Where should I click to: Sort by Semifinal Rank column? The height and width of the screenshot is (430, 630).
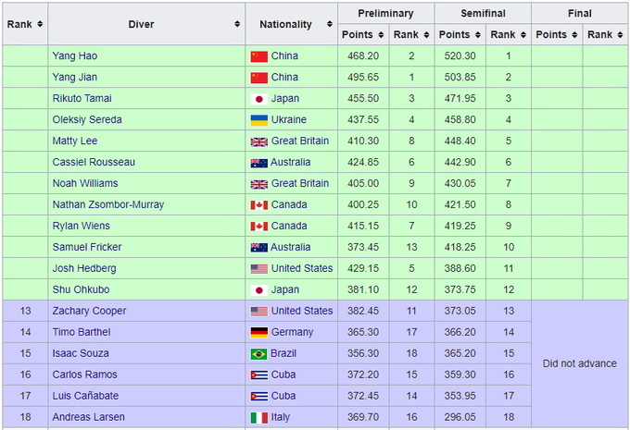coord(509,35)
